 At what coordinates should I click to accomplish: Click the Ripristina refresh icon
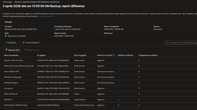6,43
